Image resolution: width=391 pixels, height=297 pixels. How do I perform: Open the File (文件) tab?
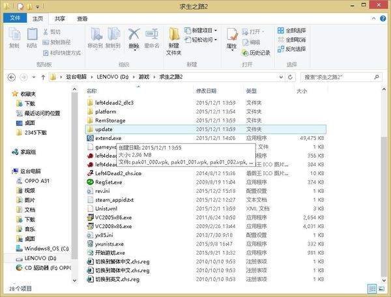(15, 18)
